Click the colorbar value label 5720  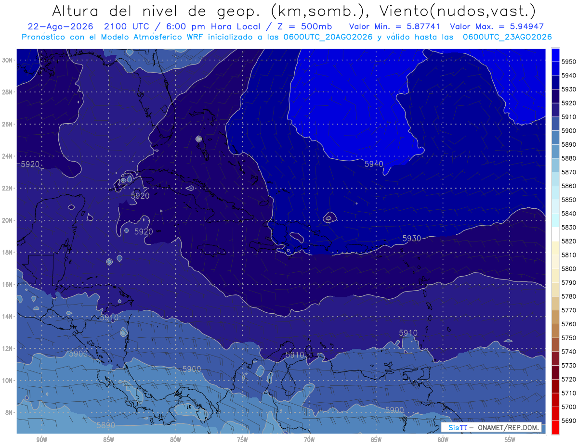[x=568, y=379]
